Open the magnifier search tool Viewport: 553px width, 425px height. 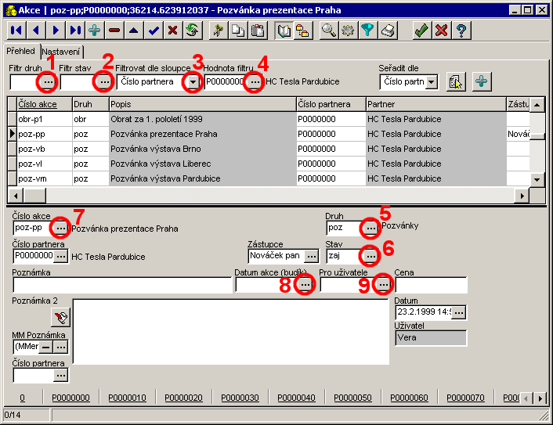point(329,31)
